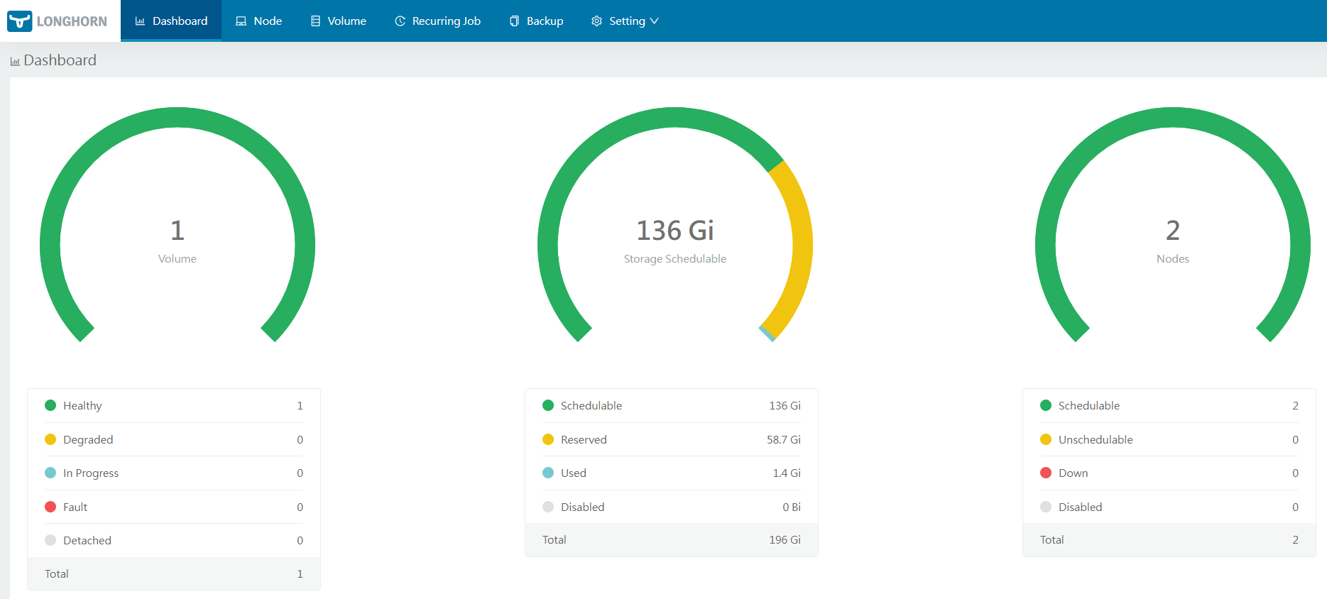Click the green Volume gauge ring

point(178,117)
